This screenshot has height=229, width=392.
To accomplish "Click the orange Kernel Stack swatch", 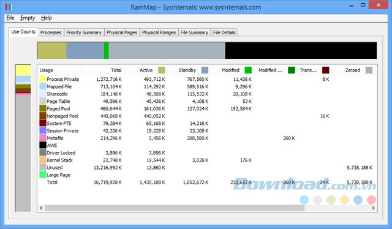I will tap(43, 160).
